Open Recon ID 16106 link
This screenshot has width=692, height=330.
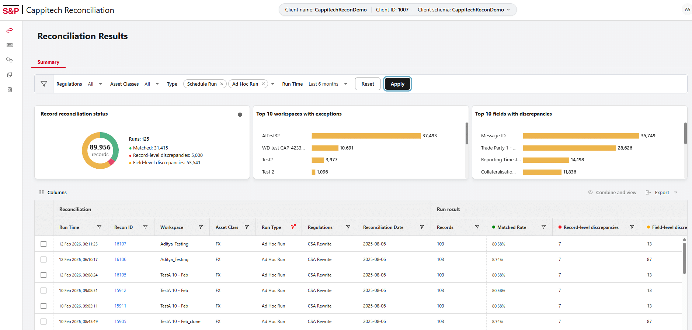click(x=120, y=259)
